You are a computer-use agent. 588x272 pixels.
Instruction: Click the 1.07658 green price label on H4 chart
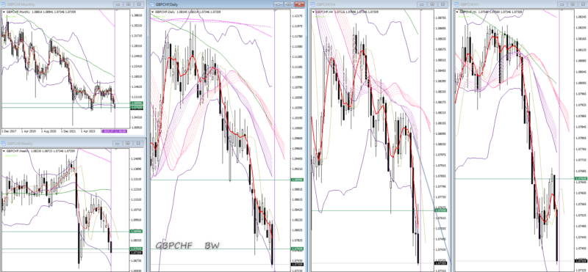pos(440,210)
